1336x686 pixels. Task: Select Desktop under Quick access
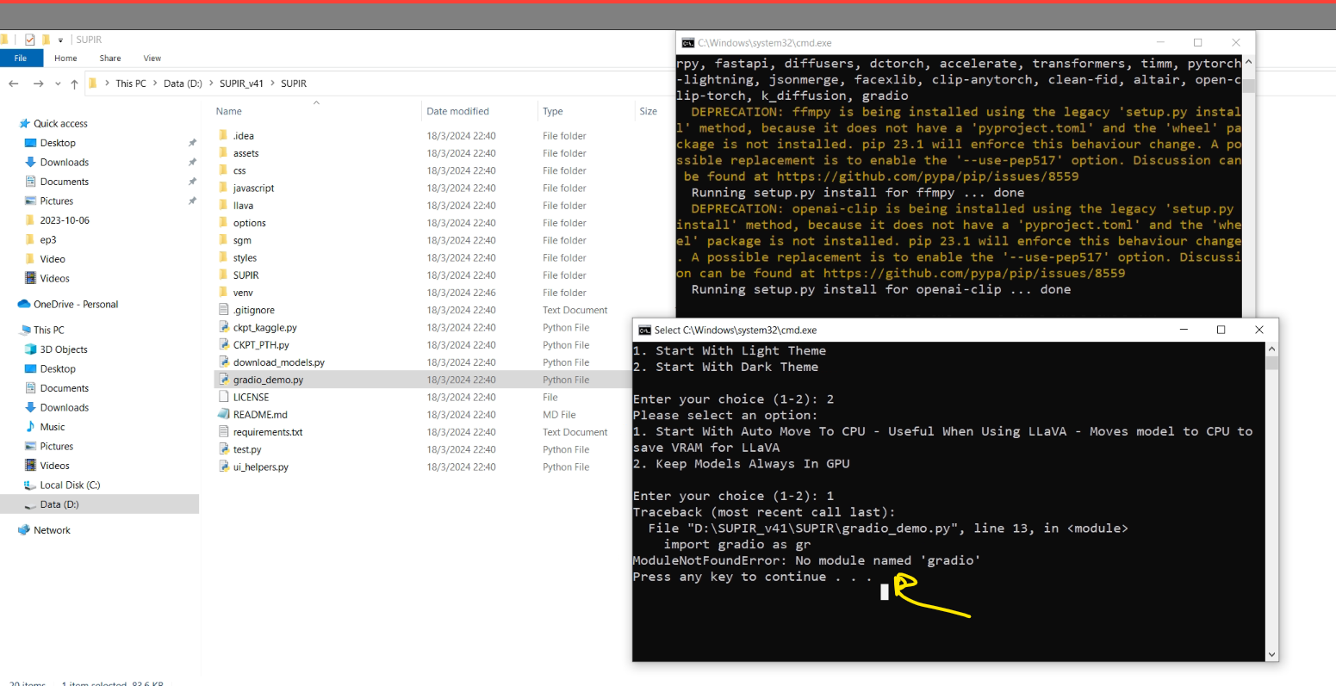(x=58, y=143)
